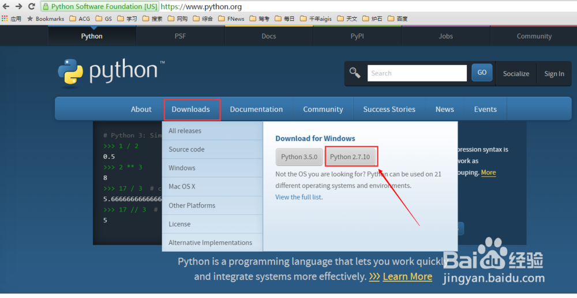Image resolution: width=577 pixels, height=298 pixels.
Task: Switch to the Jobs top tab
Action: (x=445, y=36)
